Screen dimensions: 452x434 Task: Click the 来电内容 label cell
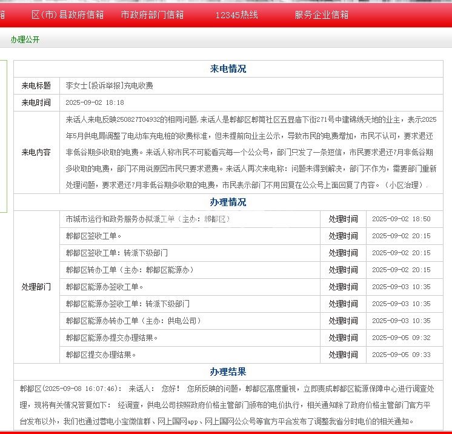click(36, 152)
